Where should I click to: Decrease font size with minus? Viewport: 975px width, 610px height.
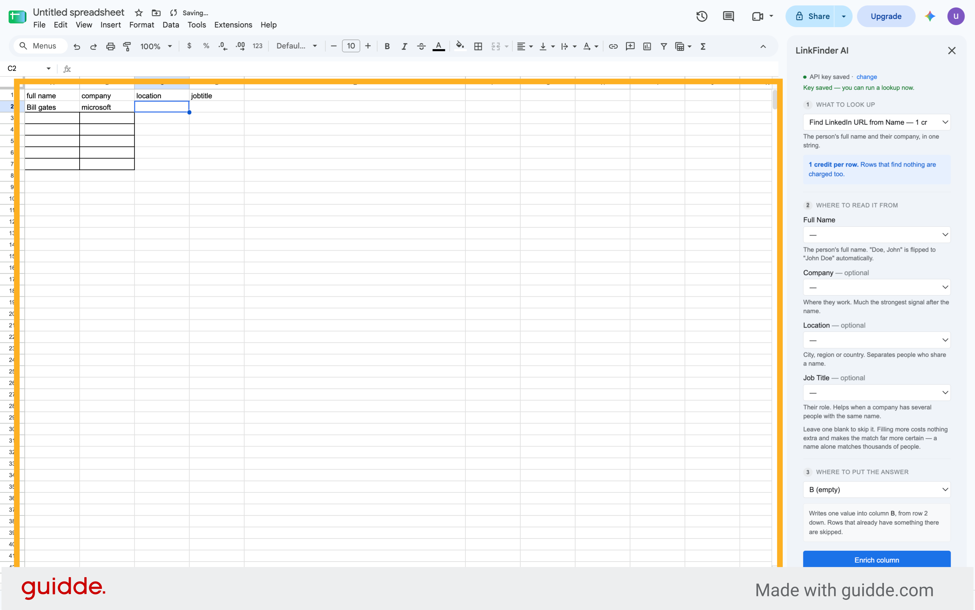(x=333, y=46)
